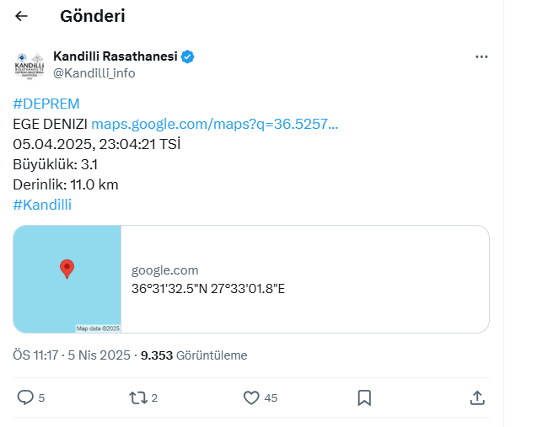Screen dimensions: 548x427
Task: Click the blue verified badge
Action: [188, 56]
